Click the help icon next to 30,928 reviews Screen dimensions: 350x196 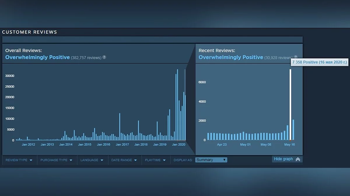coord(295,57)
